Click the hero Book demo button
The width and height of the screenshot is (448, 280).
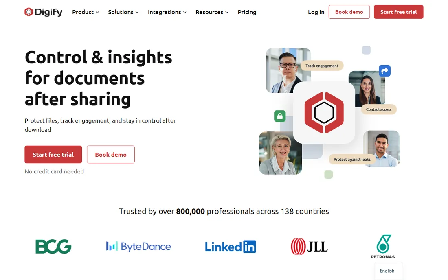[110, 154]
